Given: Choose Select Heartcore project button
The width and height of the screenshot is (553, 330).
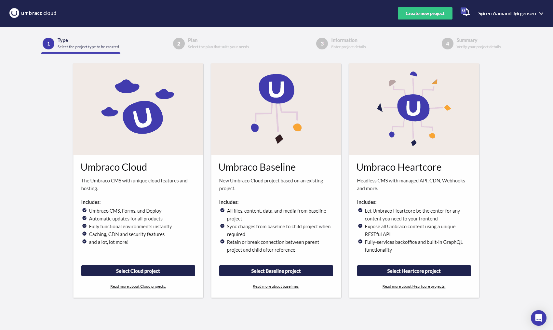Looking at the screenshot, I should tap(414, 271).
